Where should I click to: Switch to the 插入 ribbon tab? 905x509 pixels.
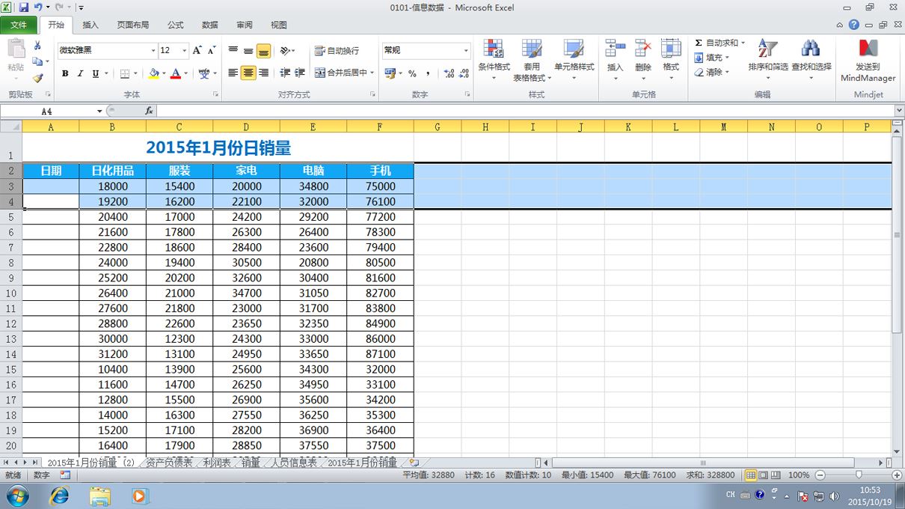click(90, 25)
